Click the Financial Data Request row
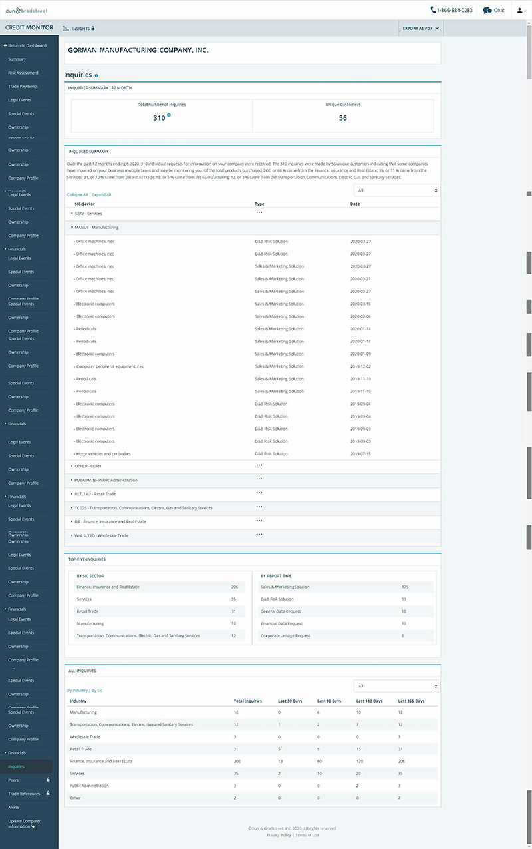This screenshot has width=532, height=849. (x=345, y=623)
